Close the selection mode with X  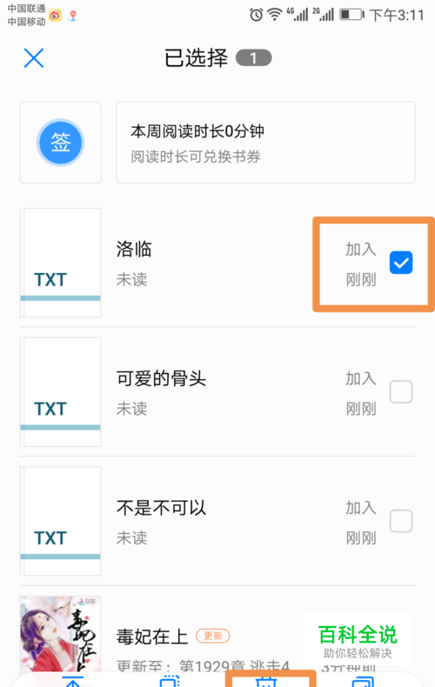pyautogui.click(x=34, y=58)
